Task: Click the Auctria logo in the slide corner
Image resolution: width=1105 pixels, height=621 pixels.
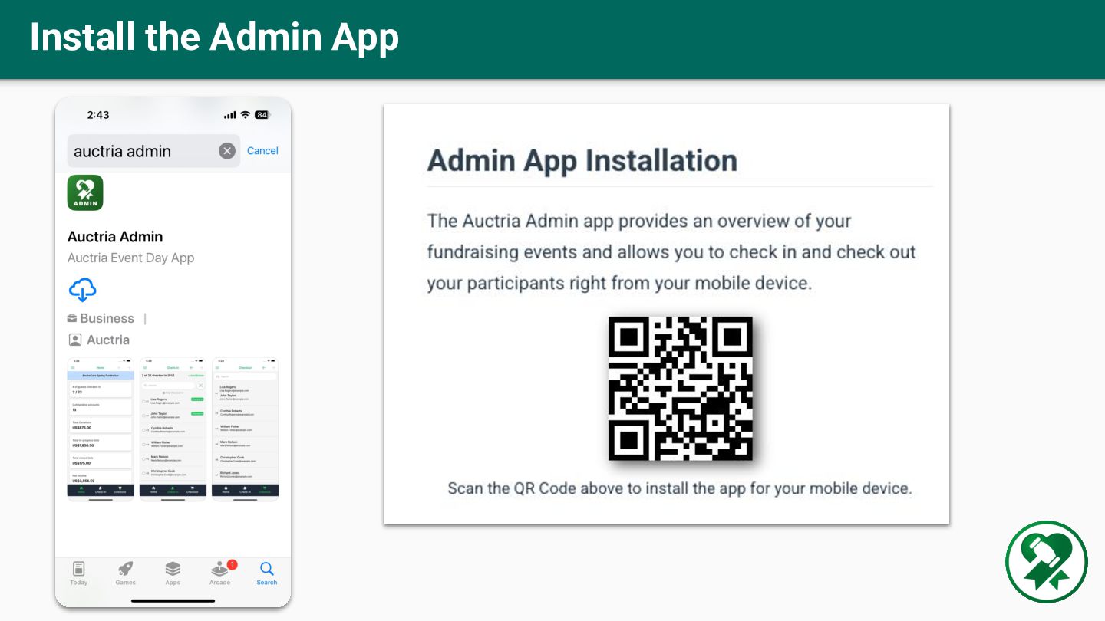Action: click(x=1047, y=562)
